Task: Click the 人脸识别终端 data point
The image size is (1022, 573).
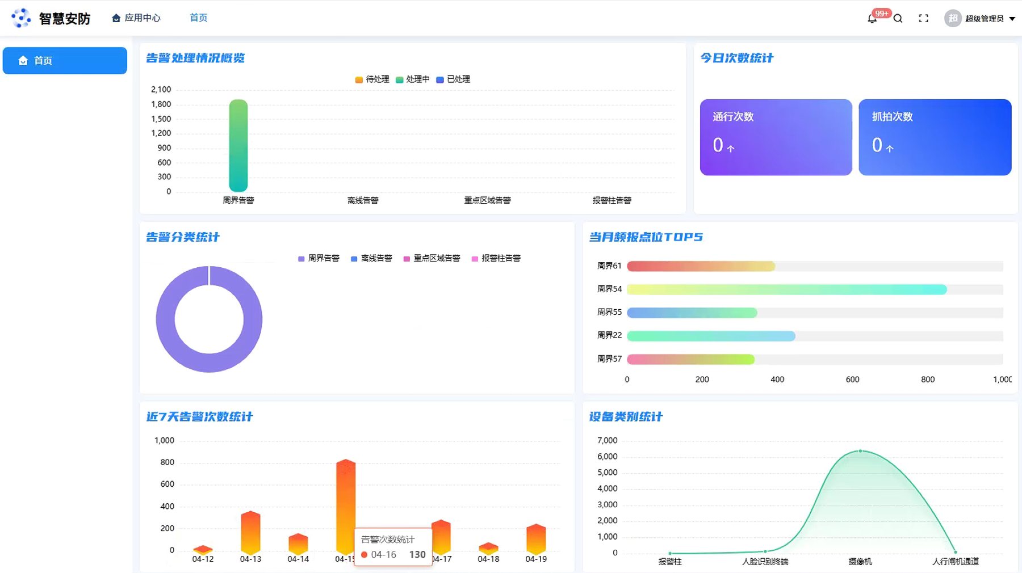Action: [765, 551]
